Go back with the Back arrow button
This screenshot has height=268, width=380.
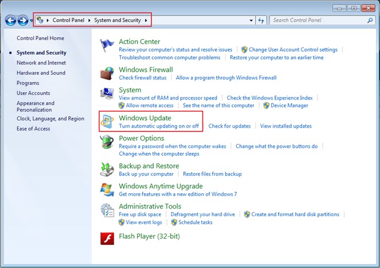11,20
